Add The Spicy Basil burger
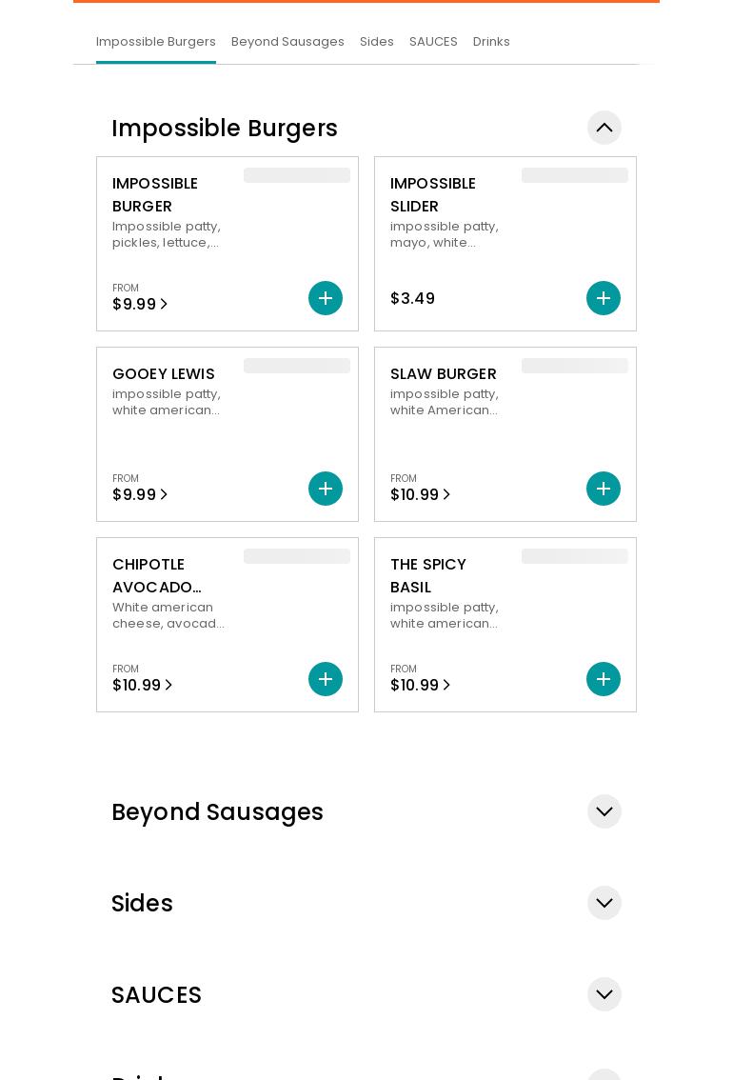 (x=604, y=679)
